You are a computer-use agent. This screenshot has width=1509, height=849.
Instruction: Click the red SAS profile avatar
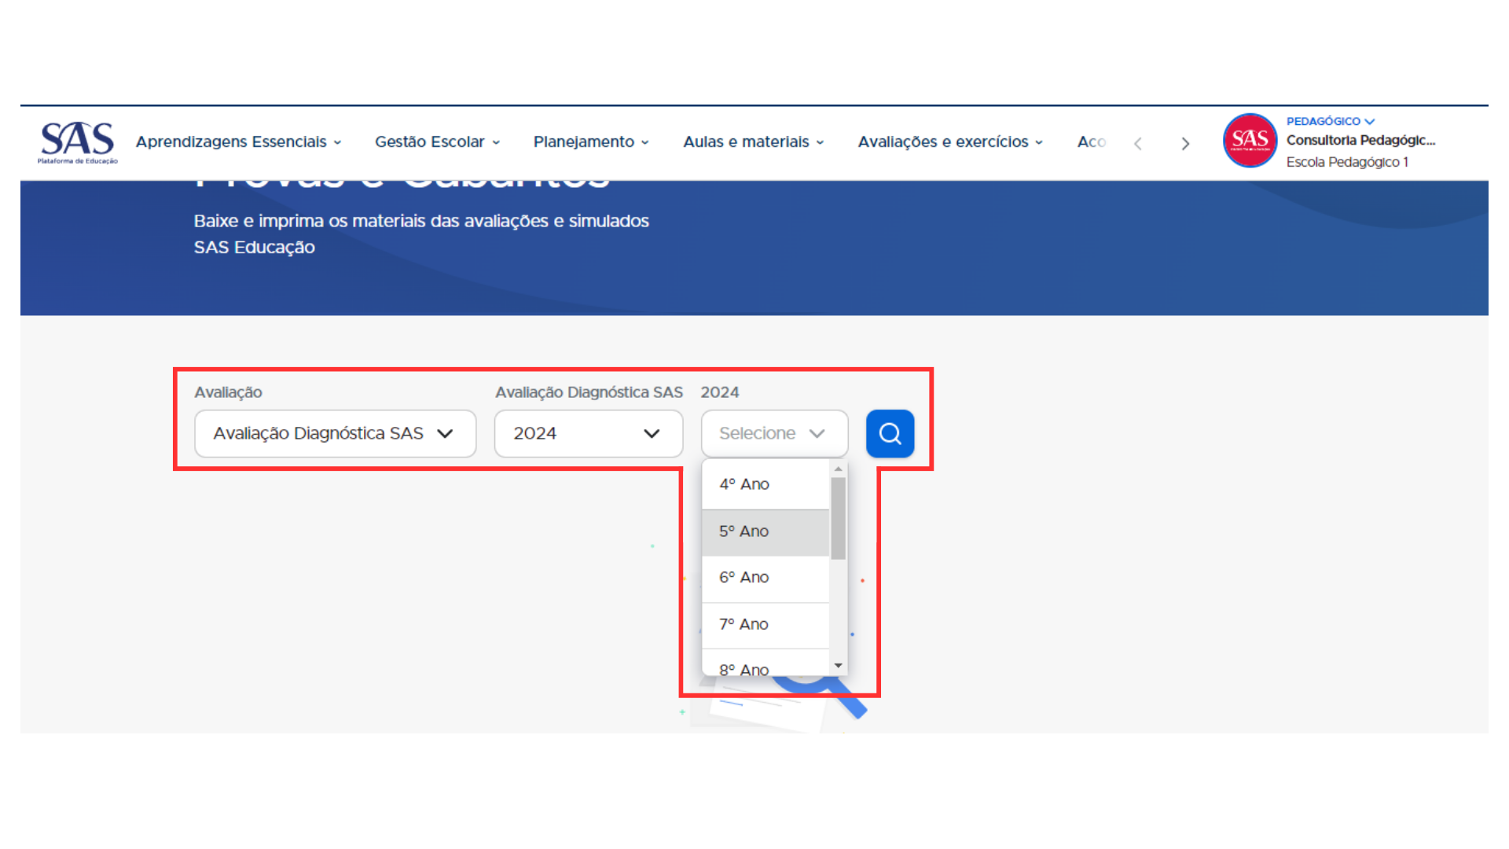click(x=1250, y=141)
